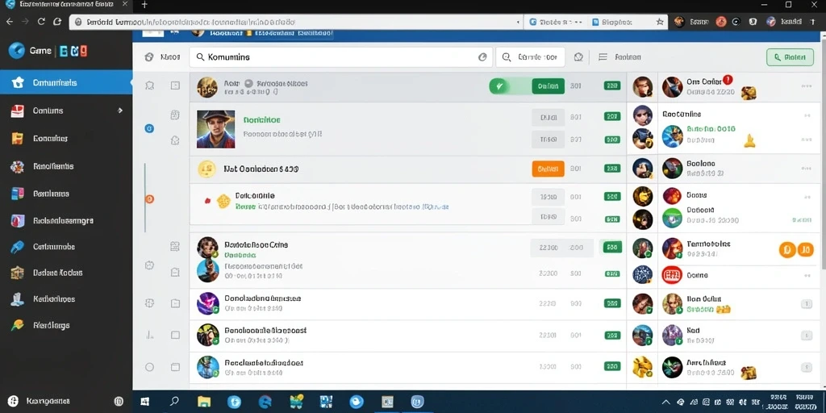Click the green badge in Net row
Viewport: 826px width, 413px height.
point(611,169)
